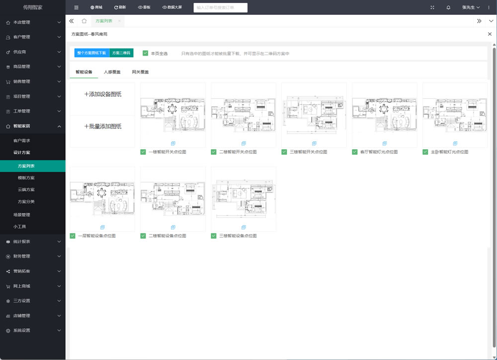497x360 pixels.
Task: Open the vertical three-dot more menu
Action: pyautogui.click(x=489, y=7)
